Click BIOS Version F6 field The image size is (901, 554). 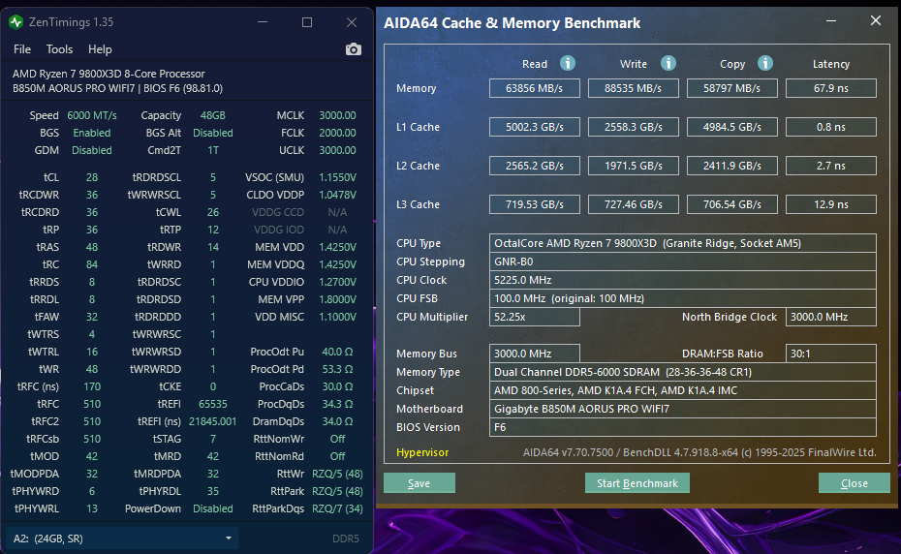(683, 427)
